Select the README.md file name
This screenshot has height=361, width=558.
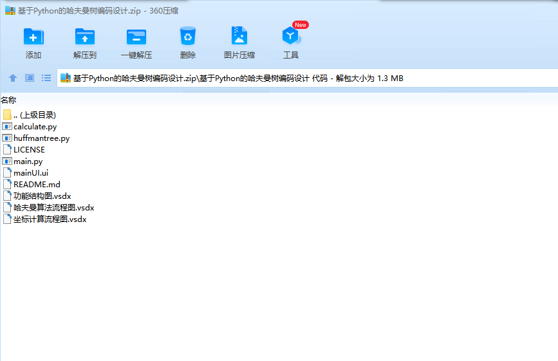tap(37, 184)
